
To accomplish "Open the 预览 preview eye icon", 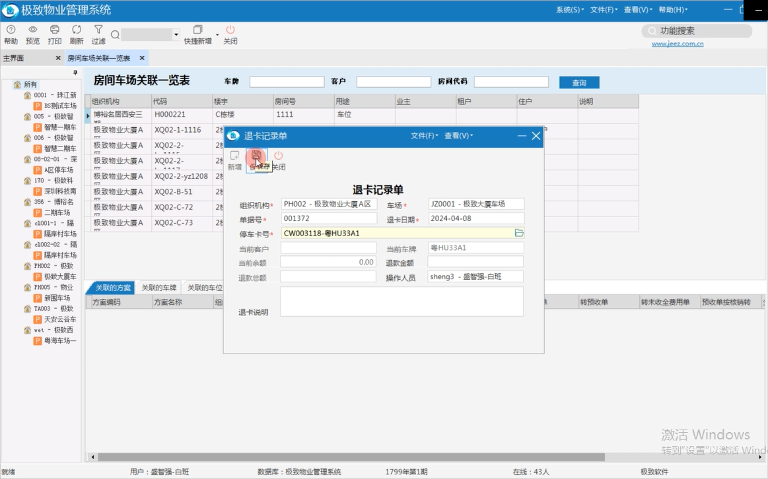I will click(x=32, y=30).
